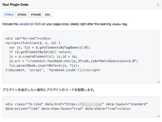This screenshot has width=162, height=122.
Task: Click inside the JavaScript SDK code box
Action: pos(81,57)
